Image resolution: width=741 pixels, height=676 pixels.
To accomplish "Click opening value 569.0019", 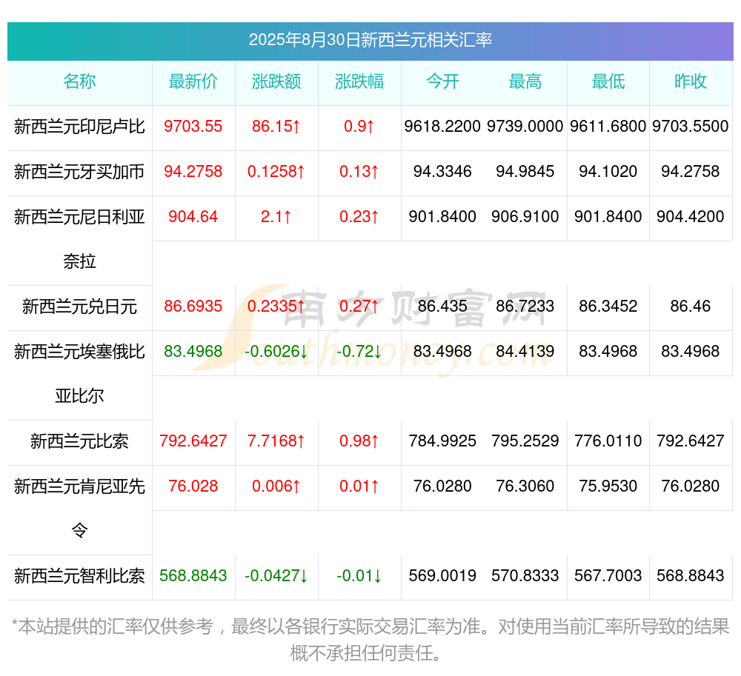I will (442, 576).
